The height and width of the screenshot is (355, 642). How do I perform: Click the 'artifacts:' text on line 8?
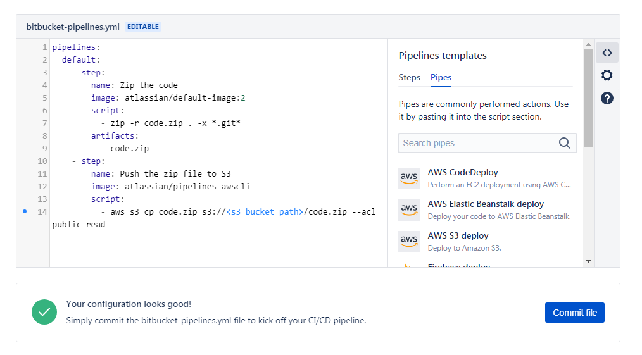pos(115,136)
